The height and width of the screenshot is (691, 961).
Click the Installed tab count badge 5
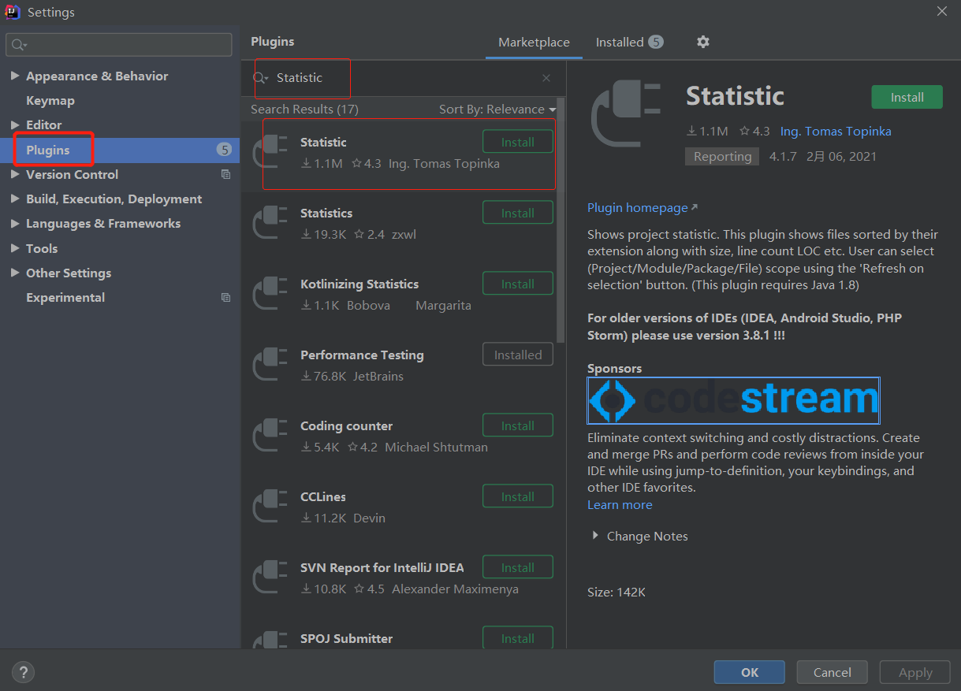coord(656,42)
